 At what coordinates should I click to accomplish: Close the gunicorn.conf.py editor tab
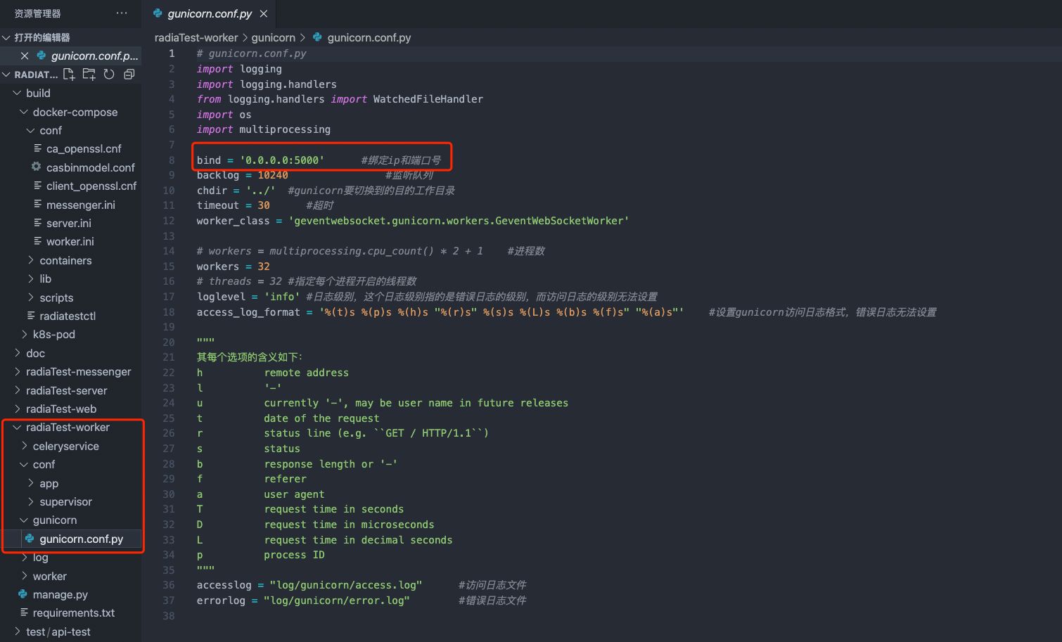[264, 14]
